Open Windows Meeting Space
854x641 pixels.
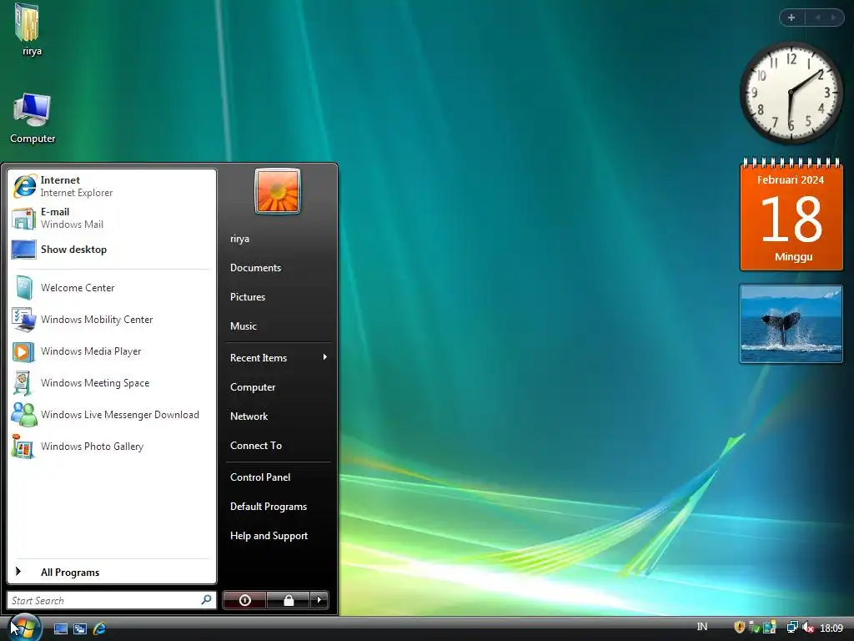(x=112, y=382)
